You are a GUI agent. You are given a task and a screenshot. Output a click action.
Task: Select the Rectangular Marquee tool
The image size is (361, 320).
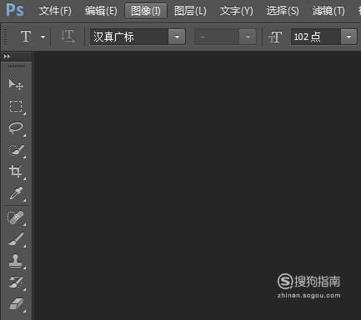pyautogui.click(x=16, y=107)
